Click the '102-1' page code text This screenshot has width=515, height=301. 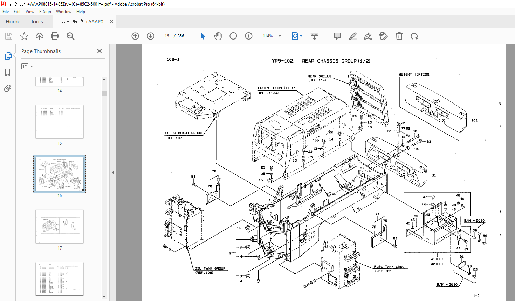click(x=173, y=60)
